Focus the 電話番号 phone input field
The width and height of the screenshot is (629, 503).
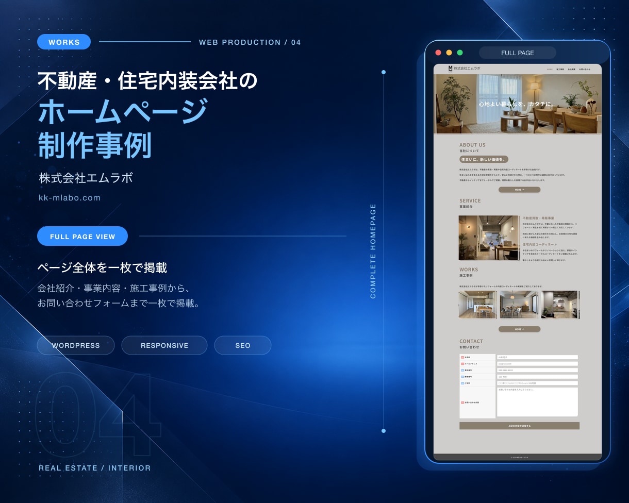[537, 370]
